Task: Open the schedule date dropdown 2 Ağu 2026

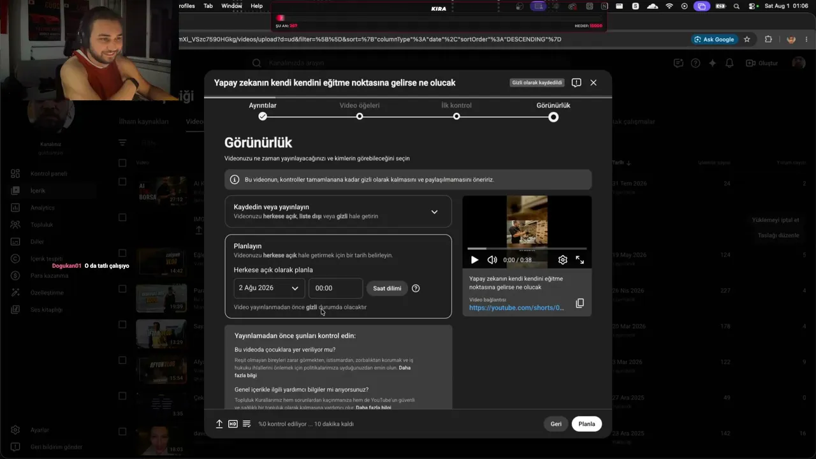Action: tap(269, 288)
